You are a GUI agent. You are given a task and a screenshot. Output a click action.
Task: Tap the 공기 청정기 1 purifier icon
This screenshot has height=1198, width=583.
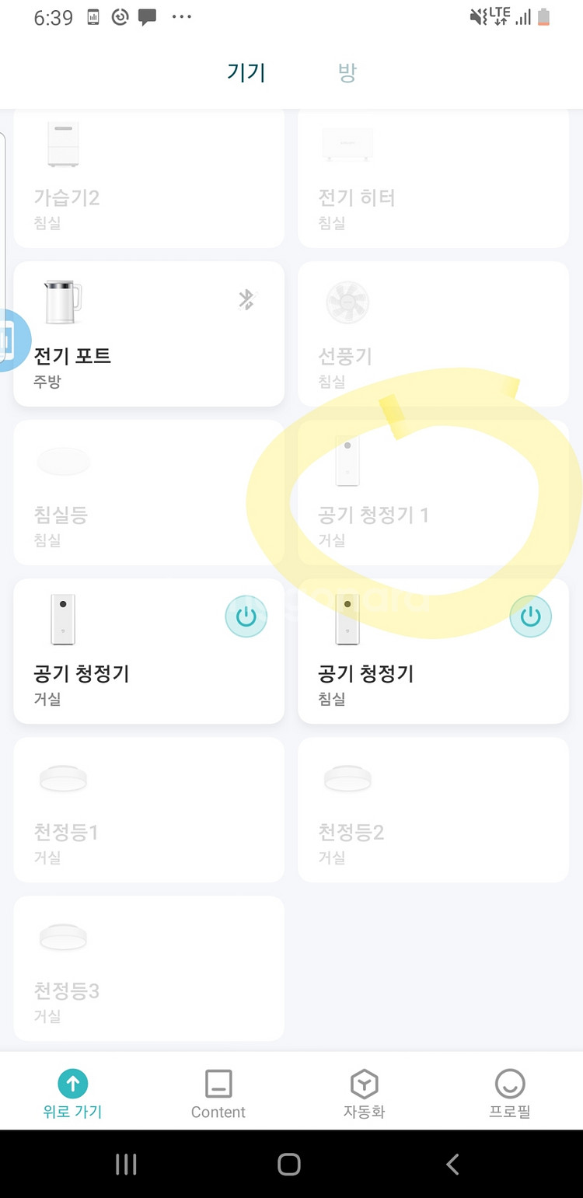click(x=347, y=461)
